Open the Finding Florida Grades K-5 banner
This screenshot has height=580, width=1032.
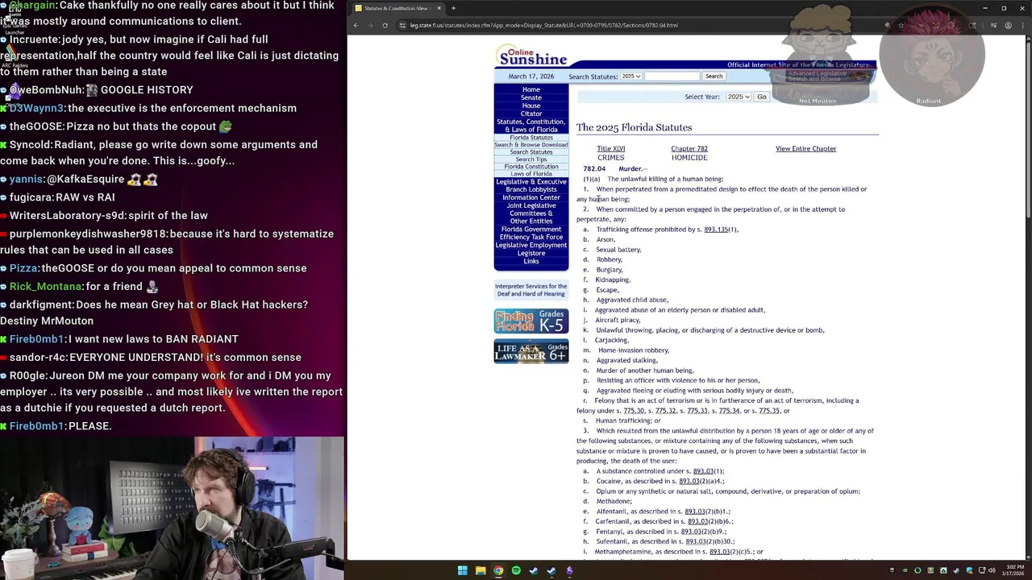(531, 321)
